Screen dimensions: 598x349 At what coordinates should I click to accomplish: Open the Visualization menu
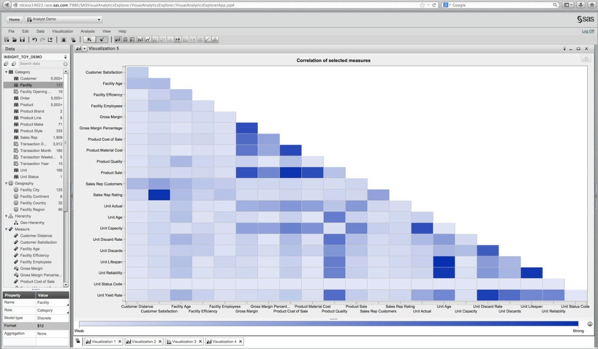[62, 31]
